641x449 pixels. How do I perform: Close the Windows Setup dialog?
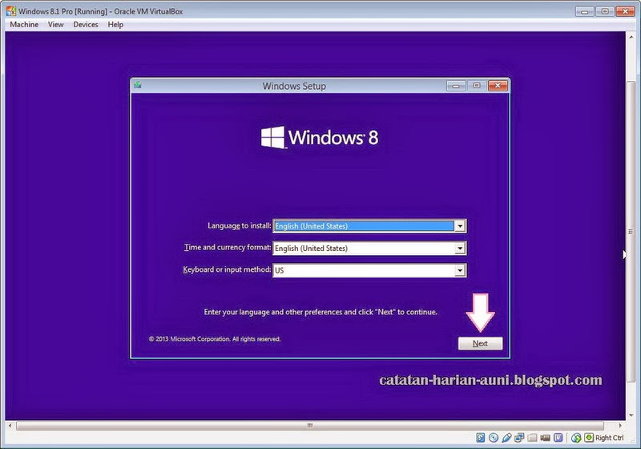498,86
